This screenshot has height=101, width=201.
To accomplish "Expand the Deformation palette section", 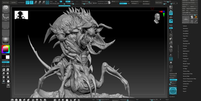I will (x=186, y=51).
